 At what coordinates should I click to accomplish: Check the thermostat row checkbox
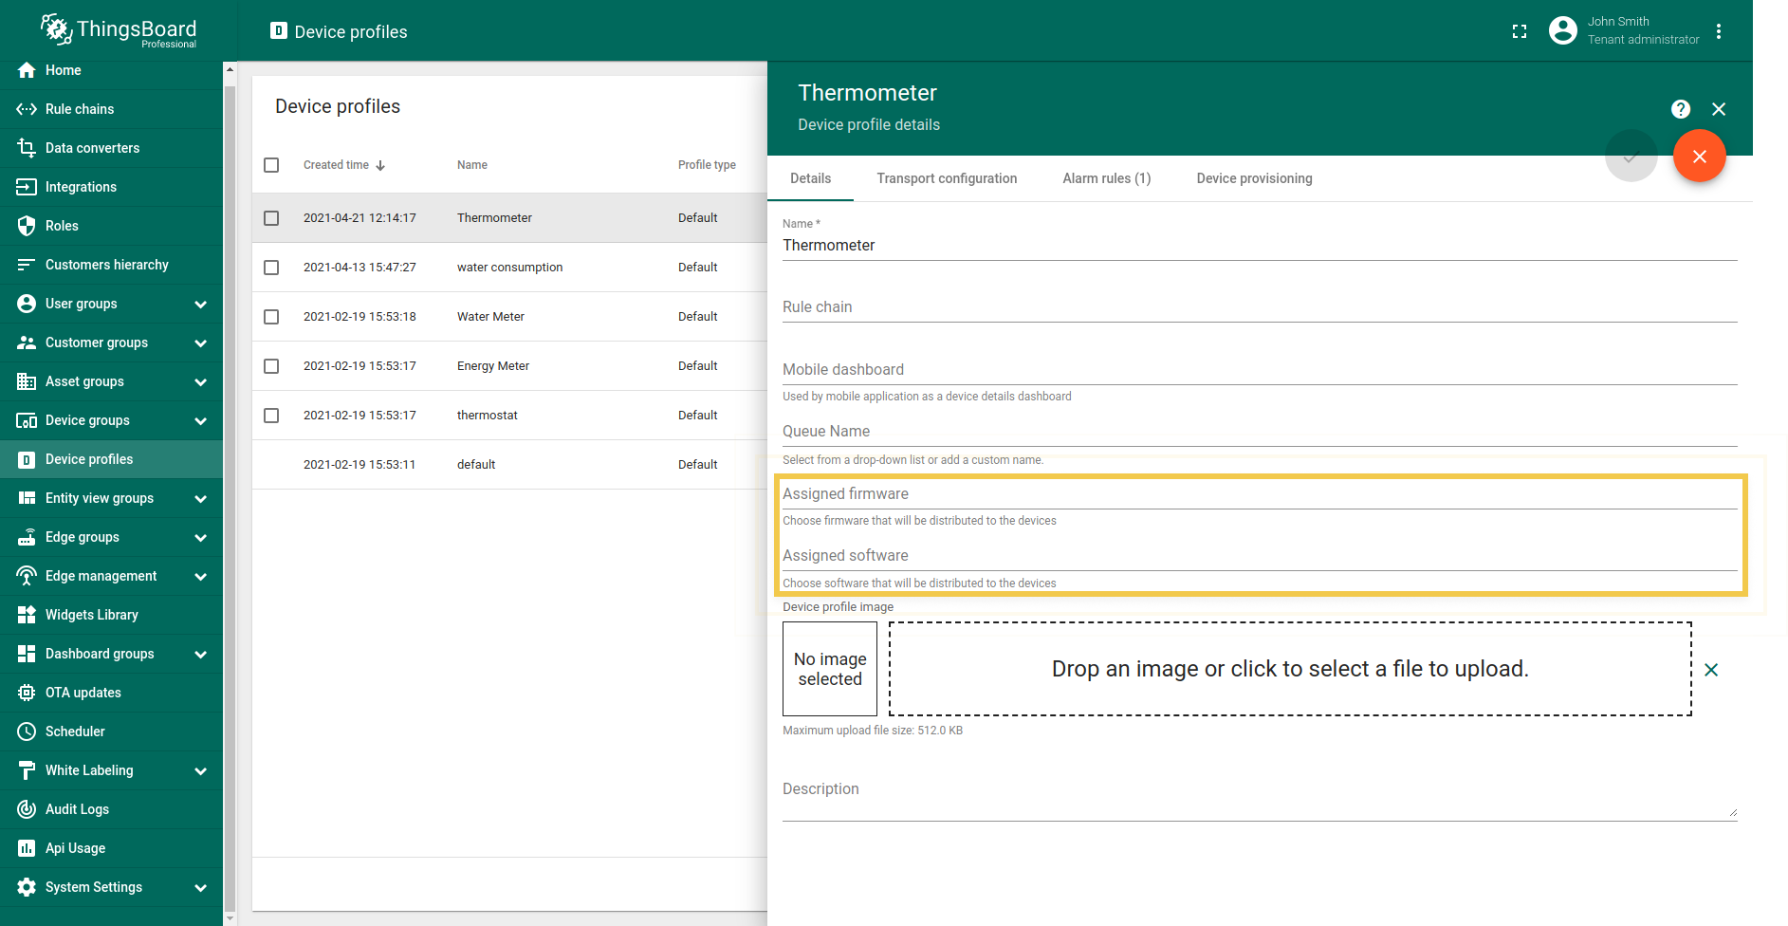pyautogui.click(x=271, y=416)
